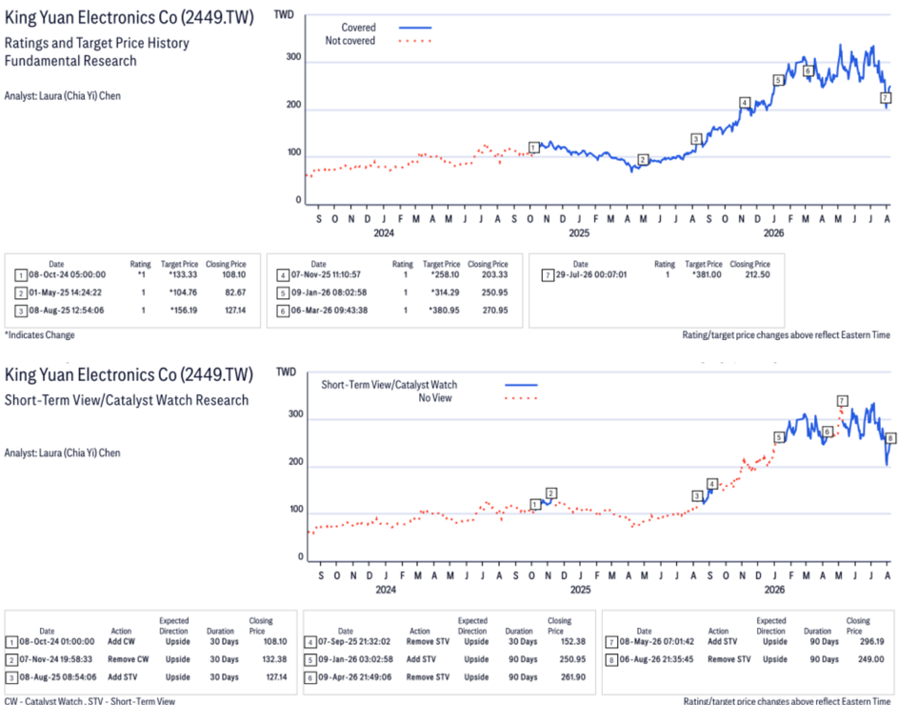The width and height of the screenshot is (898, 705).
Task: Click closing price 261.90
Action: 572,677
